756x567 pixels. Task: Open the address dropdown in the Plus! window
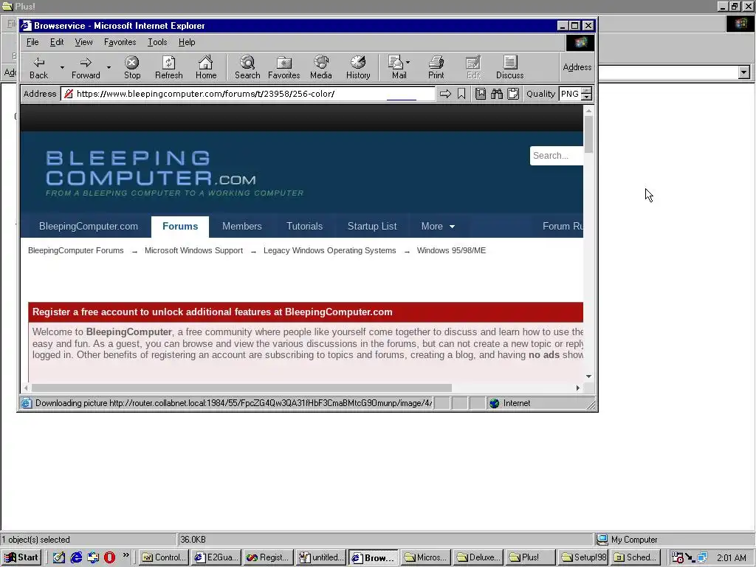pyautogui.click(x=744, y=73)
